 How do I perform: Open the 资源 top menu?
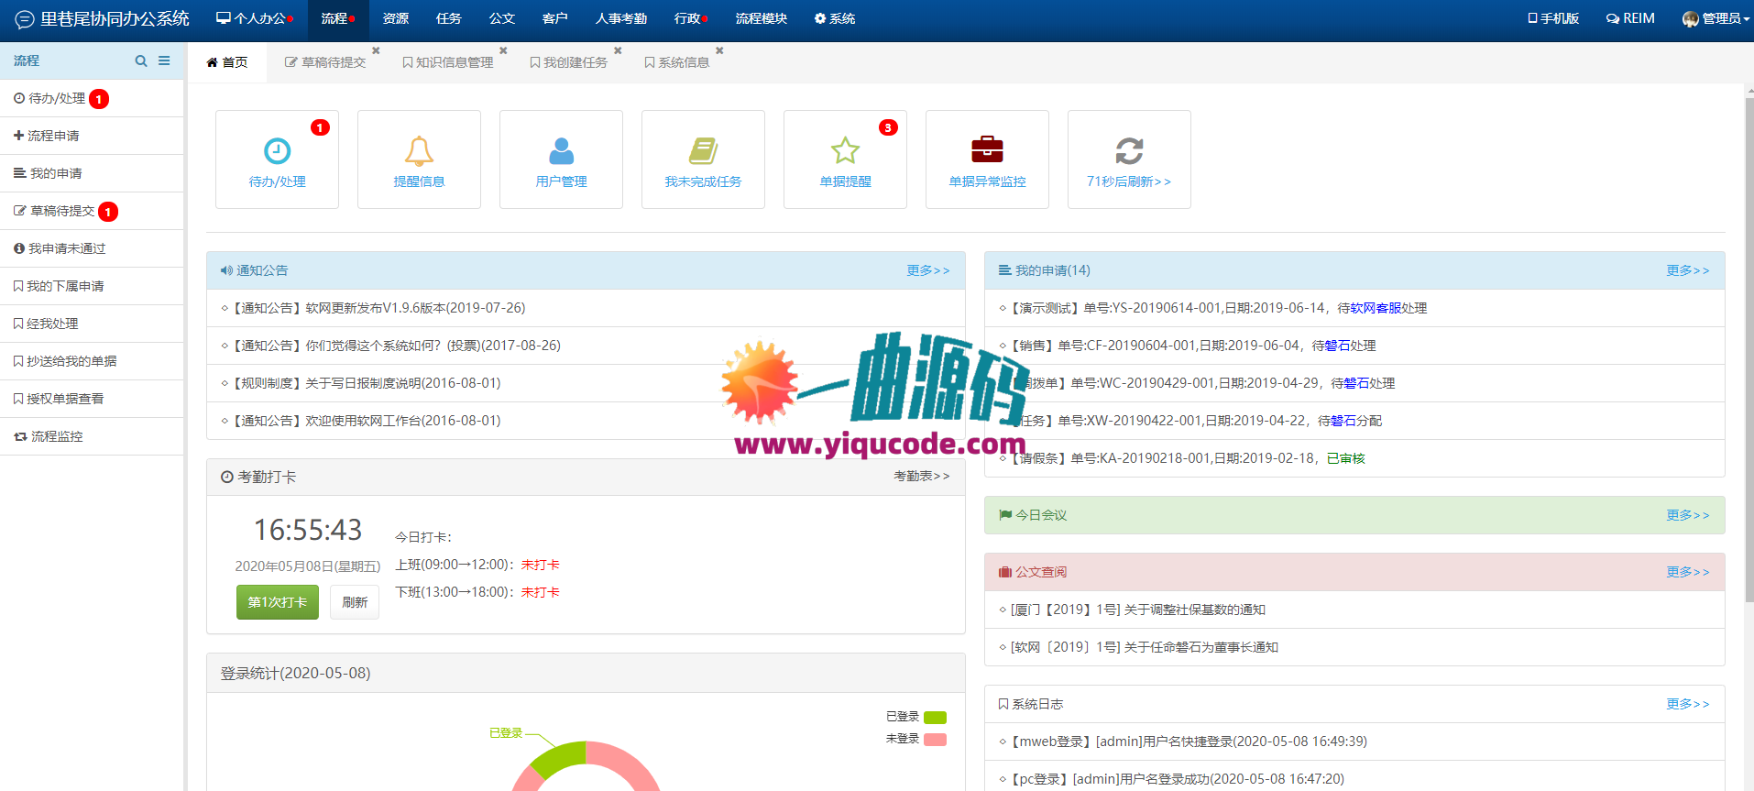[x=396, y=18]
